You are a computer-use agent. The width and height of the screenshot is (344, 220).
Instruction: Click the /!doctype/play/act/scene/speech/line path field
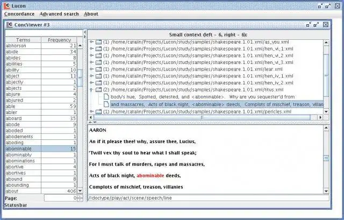pos(209,198)
